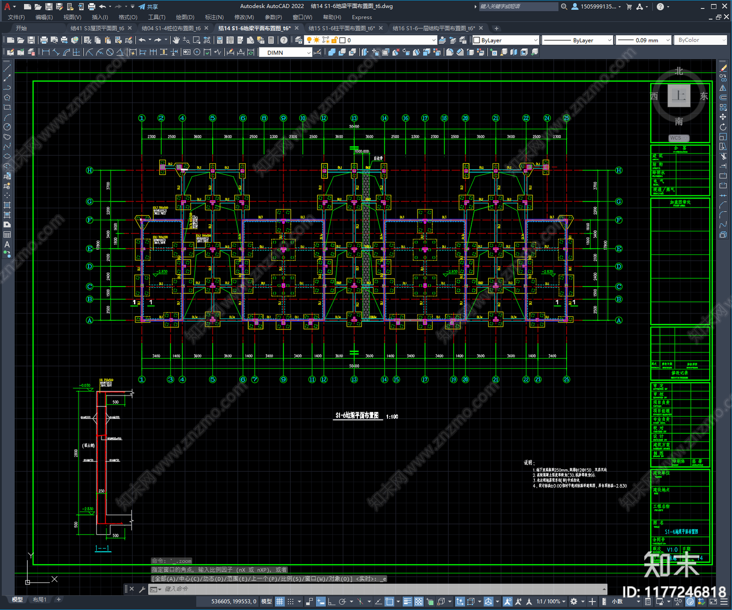Click the WCS label under the view cube

[x=679, y=138]
